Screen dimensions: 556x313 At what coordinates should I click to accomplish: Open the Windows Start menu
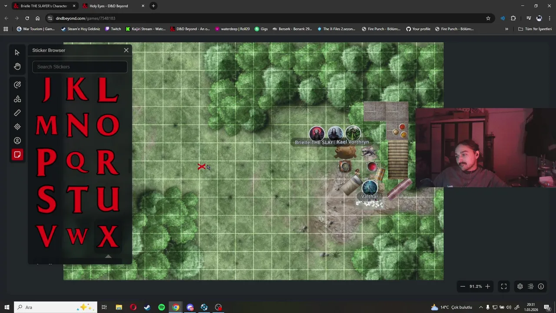click(x=7, y=307)
